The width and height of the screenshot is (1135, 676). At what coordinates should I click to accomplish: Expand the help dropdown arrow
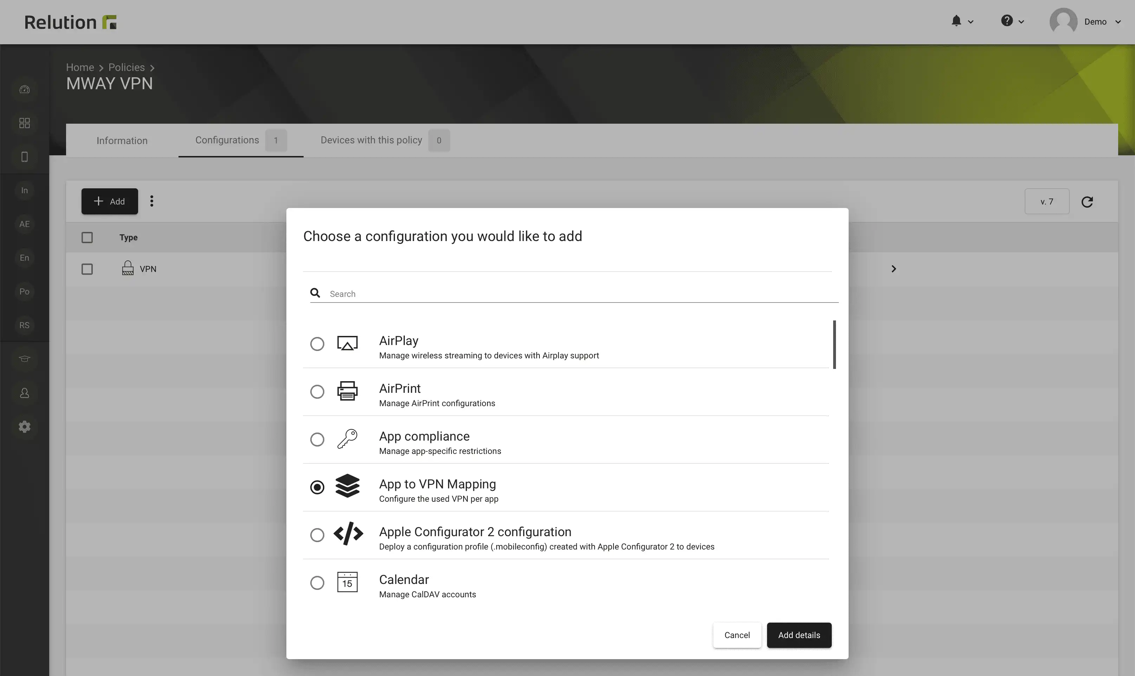1021,22
